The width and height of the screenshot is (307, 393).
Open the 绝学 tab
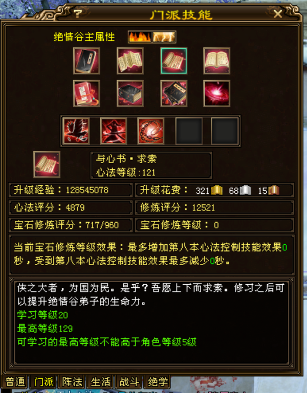pyautogui.click(x=158, y=382)
